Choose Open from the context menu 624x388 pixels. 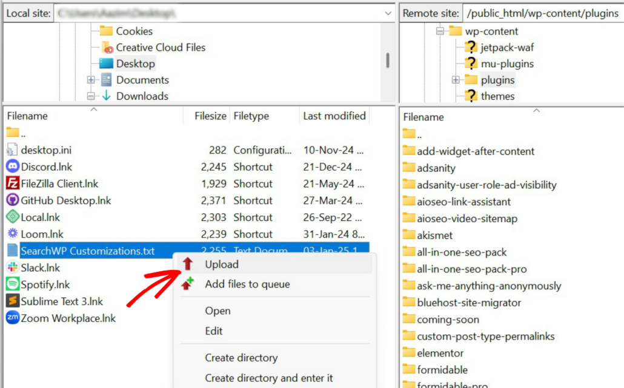(217, 311)
